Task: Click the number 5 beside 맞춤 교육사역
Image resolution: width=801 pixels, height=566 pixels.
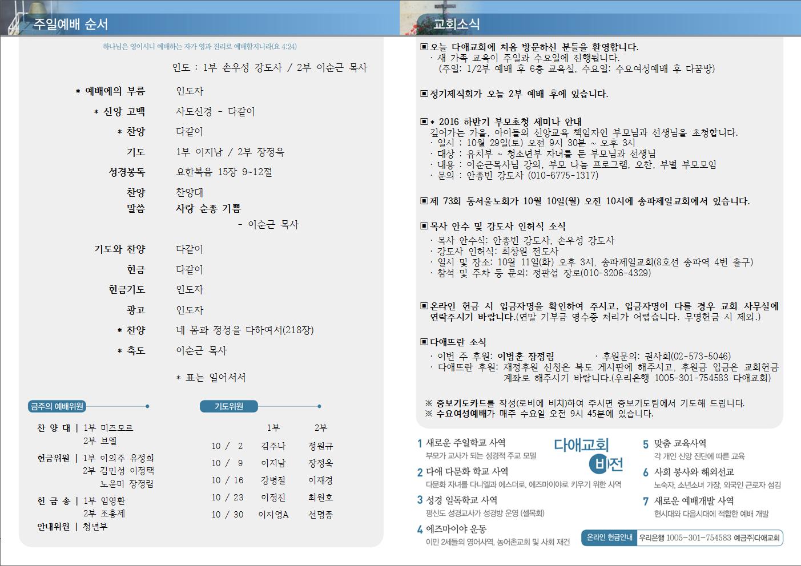Action: click(x=646, y=444)
